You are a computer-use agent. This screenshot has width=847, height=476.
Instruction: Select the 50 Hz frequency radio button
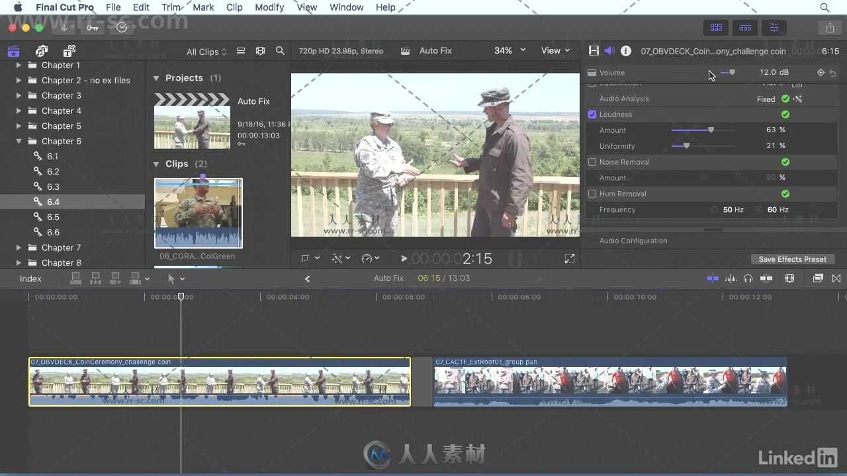pos(715,210)
